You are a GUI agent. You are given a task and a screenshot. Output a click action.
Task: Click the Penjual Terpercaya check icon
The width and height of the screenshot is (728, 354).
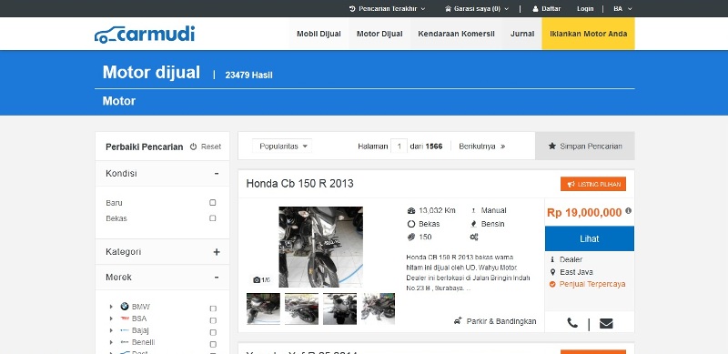[552, 284]
